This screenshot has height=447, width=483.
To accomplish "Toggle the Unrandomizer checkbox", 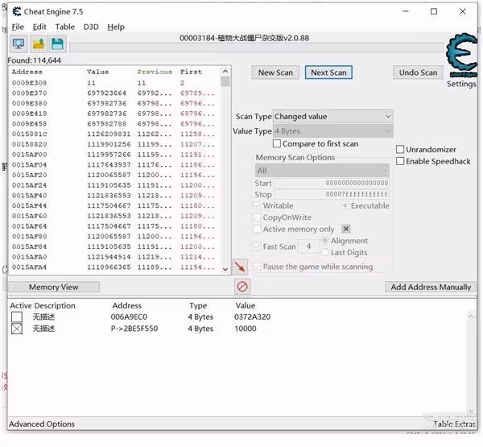I will [400, 150].
